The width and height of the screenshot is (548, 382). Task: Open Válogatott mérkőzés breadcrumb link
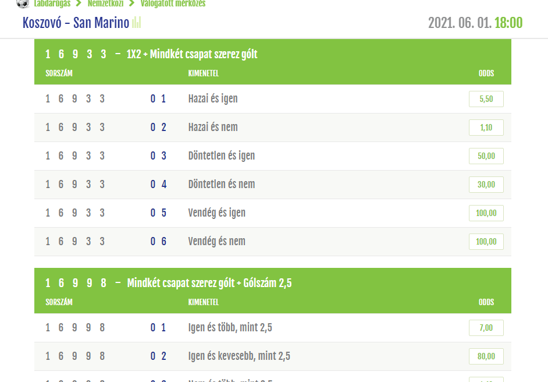[173, 3]
